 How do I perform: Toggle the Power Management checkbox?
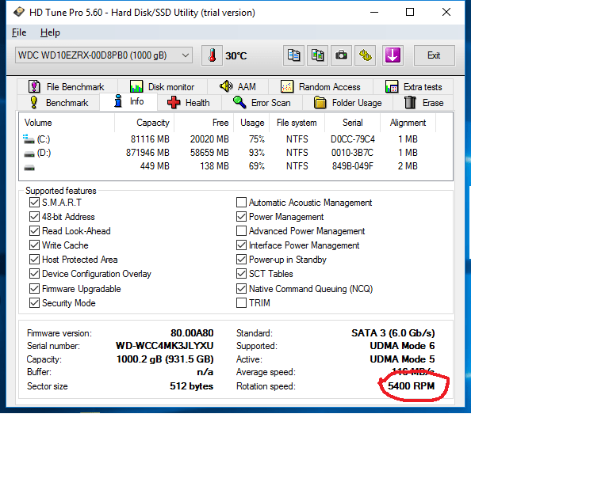[x=241, y=217]
